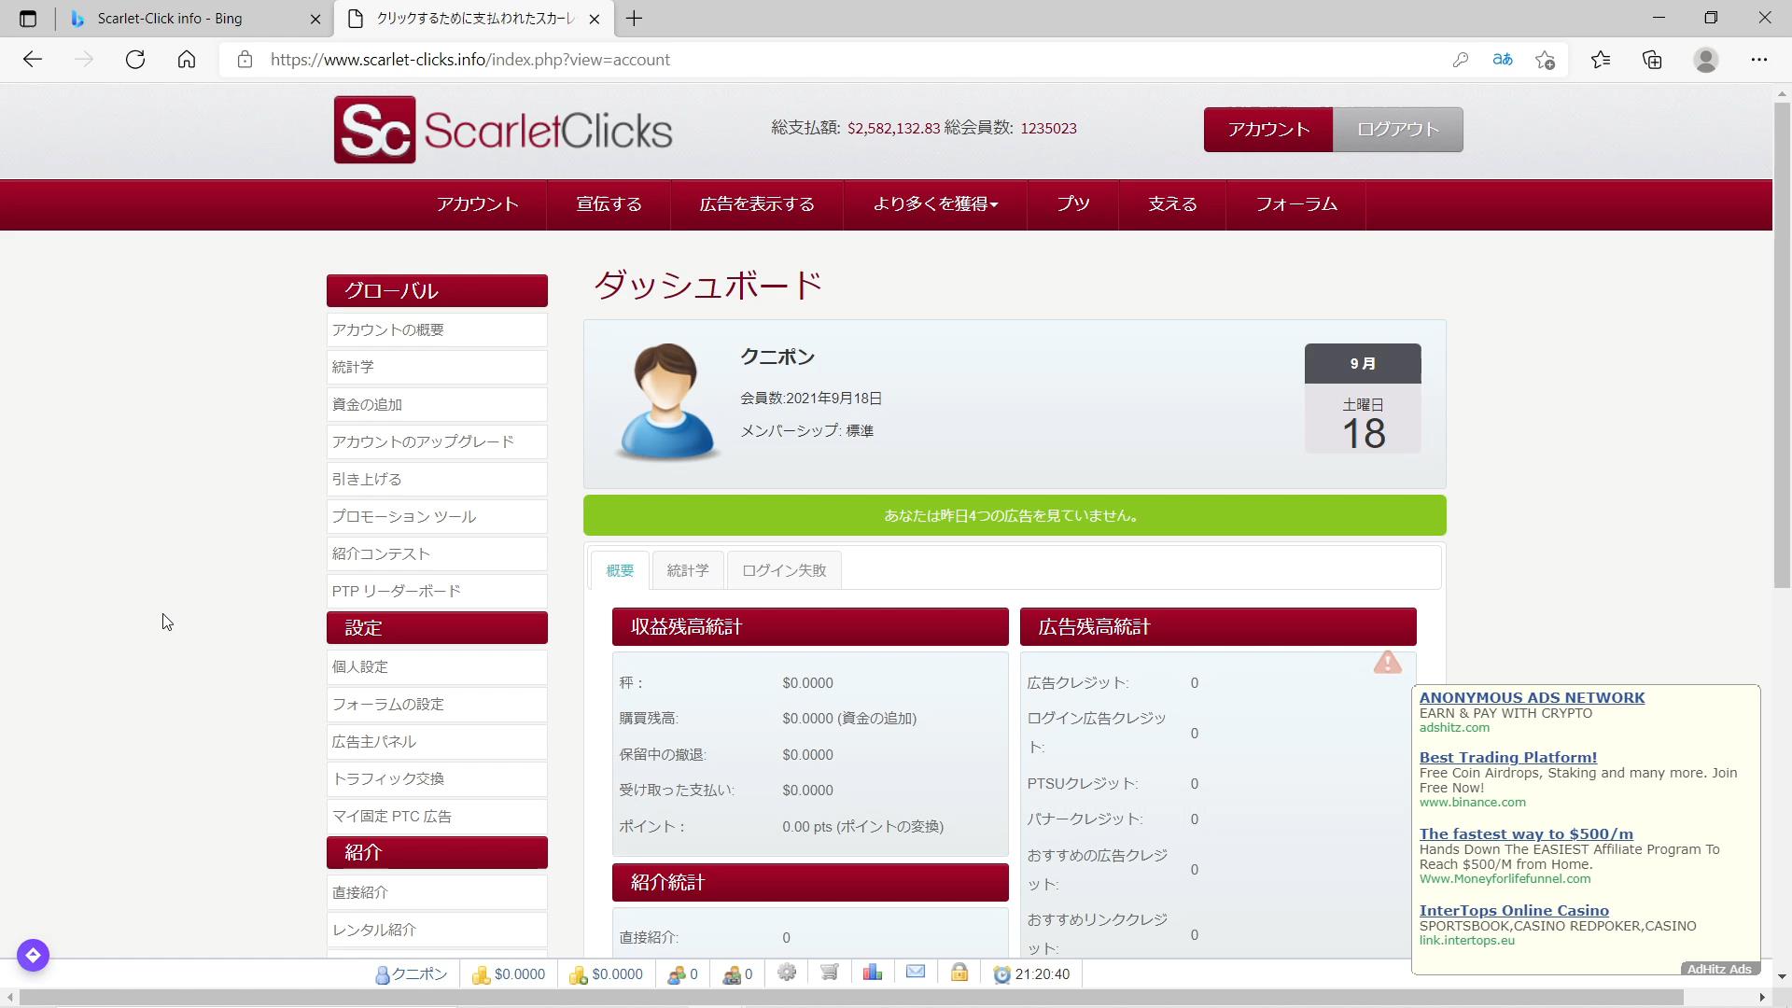Image resolution: width=1792 pixels, height=1008 pixels.
Task: Open the shopping cart icon in bottom bar
Action: click(829, 973)
